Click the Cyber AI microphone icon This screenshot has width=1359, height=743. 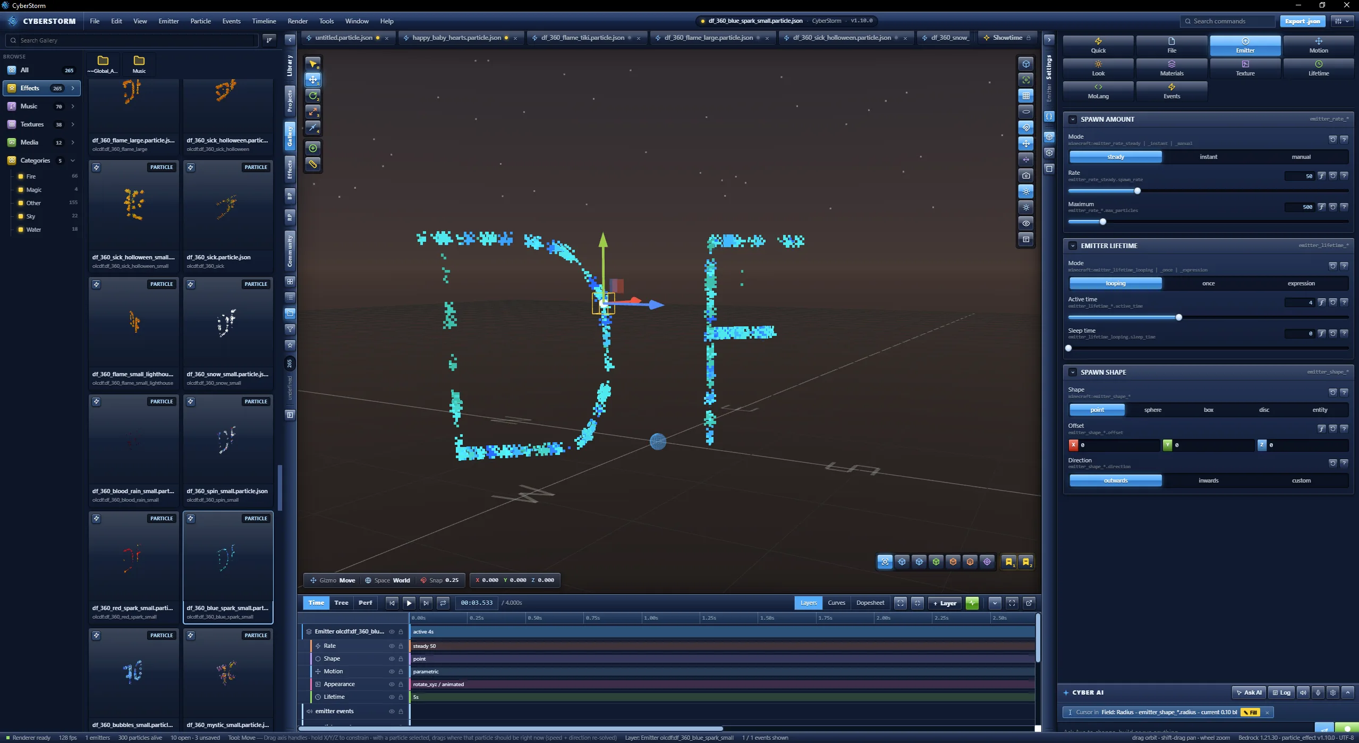[x=1318, y=693]
